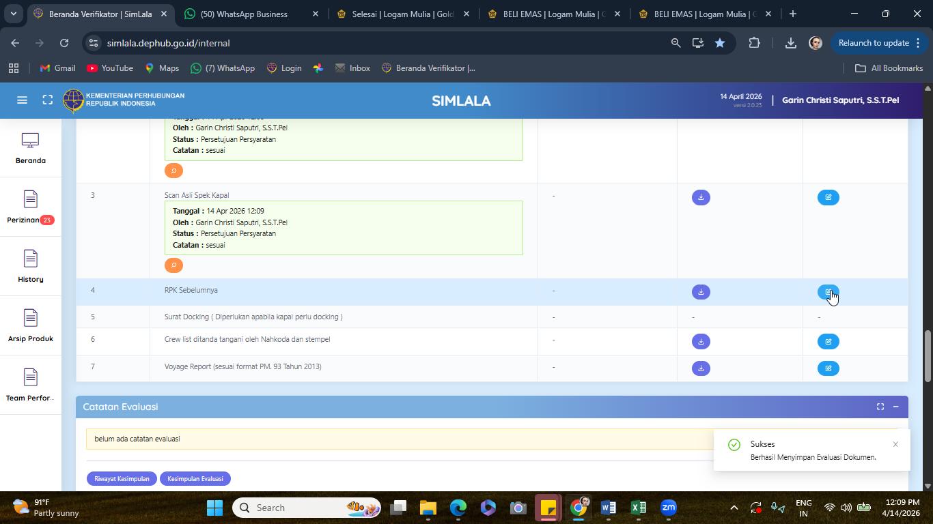Download the RPK Sebelumnya document
Screen dimensions: 933x524
pos(701,292)
